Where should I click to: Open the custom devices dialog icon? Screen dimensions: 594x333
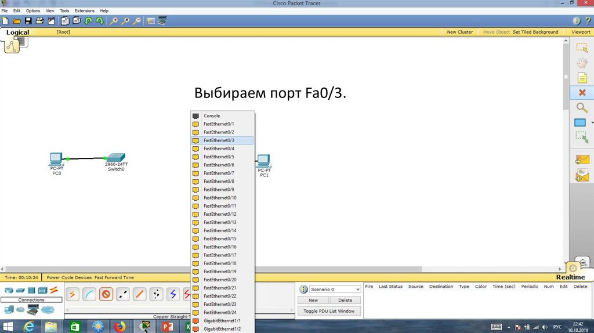pyautogui.click(x=162, y=21)
